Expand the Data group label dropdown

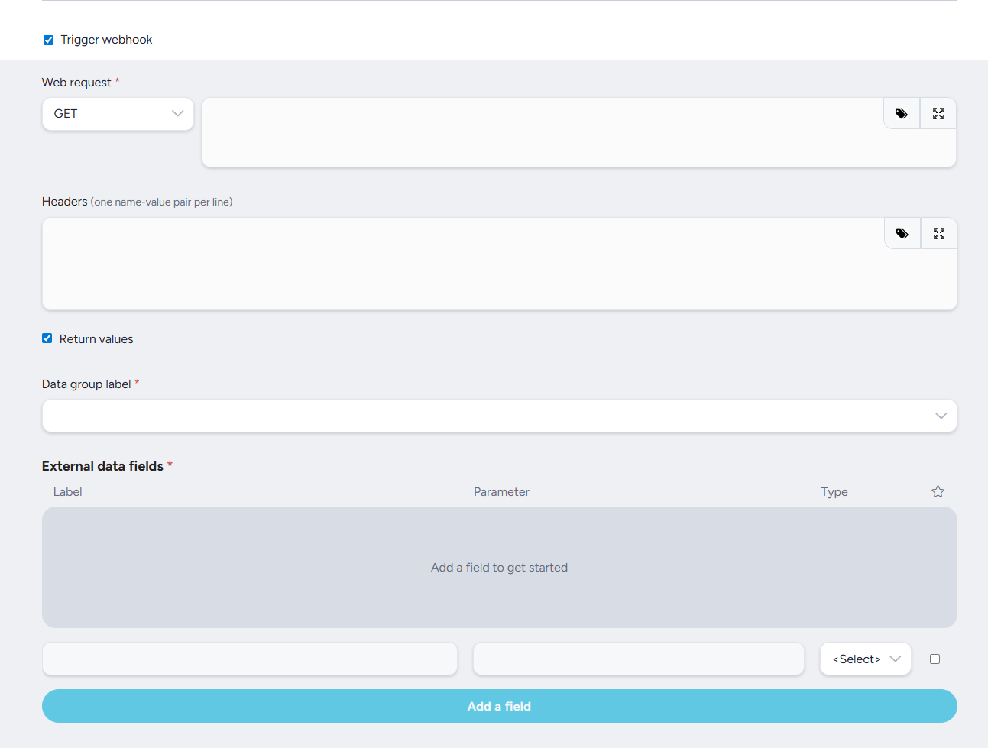click(499, 416)
